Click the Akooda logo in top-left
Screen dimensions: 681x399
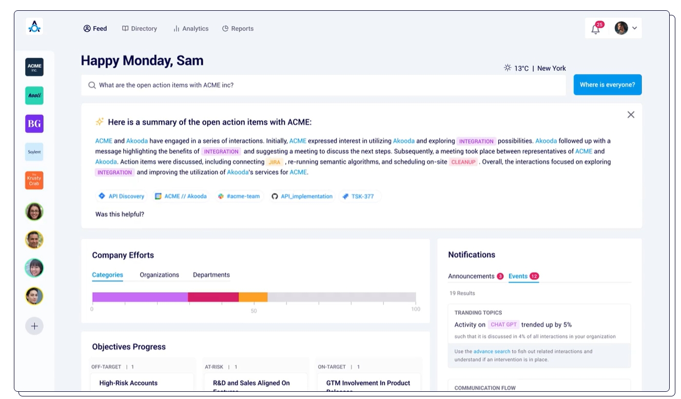coord(34,27)
